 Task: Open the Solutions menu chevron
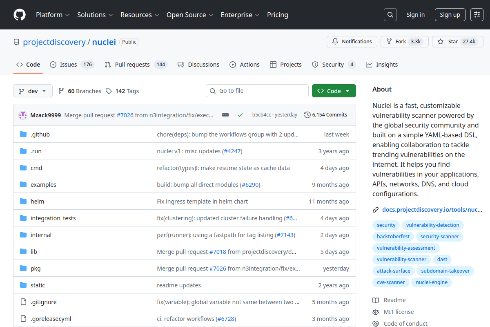coord(111,15)
